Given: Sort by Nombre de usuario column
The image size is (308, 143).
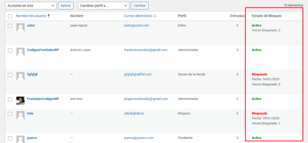Looking at the screenshot, I should (x=31, y=16).
